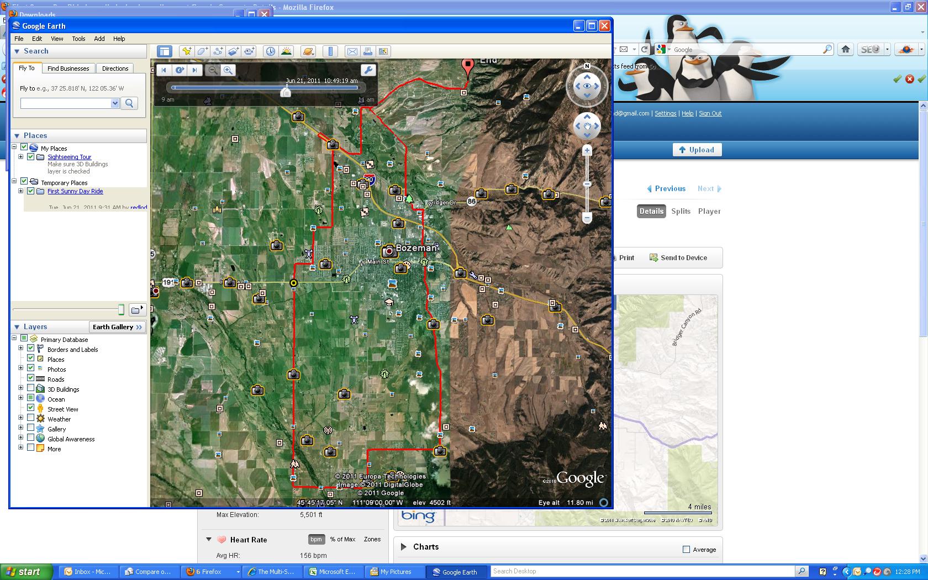Toggle the Google Earth sidebar panel button
This screenshot has width=928, height=580.
[165, 51]
